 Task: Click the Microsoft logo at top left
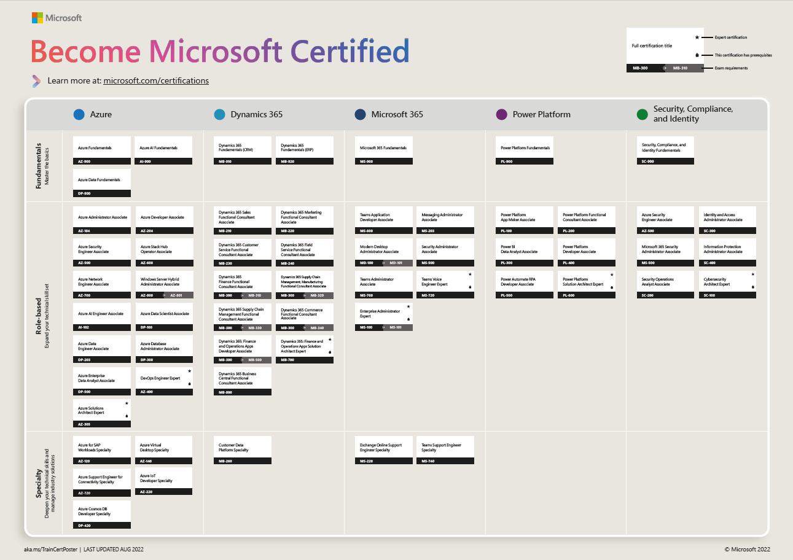click(37, 18)
